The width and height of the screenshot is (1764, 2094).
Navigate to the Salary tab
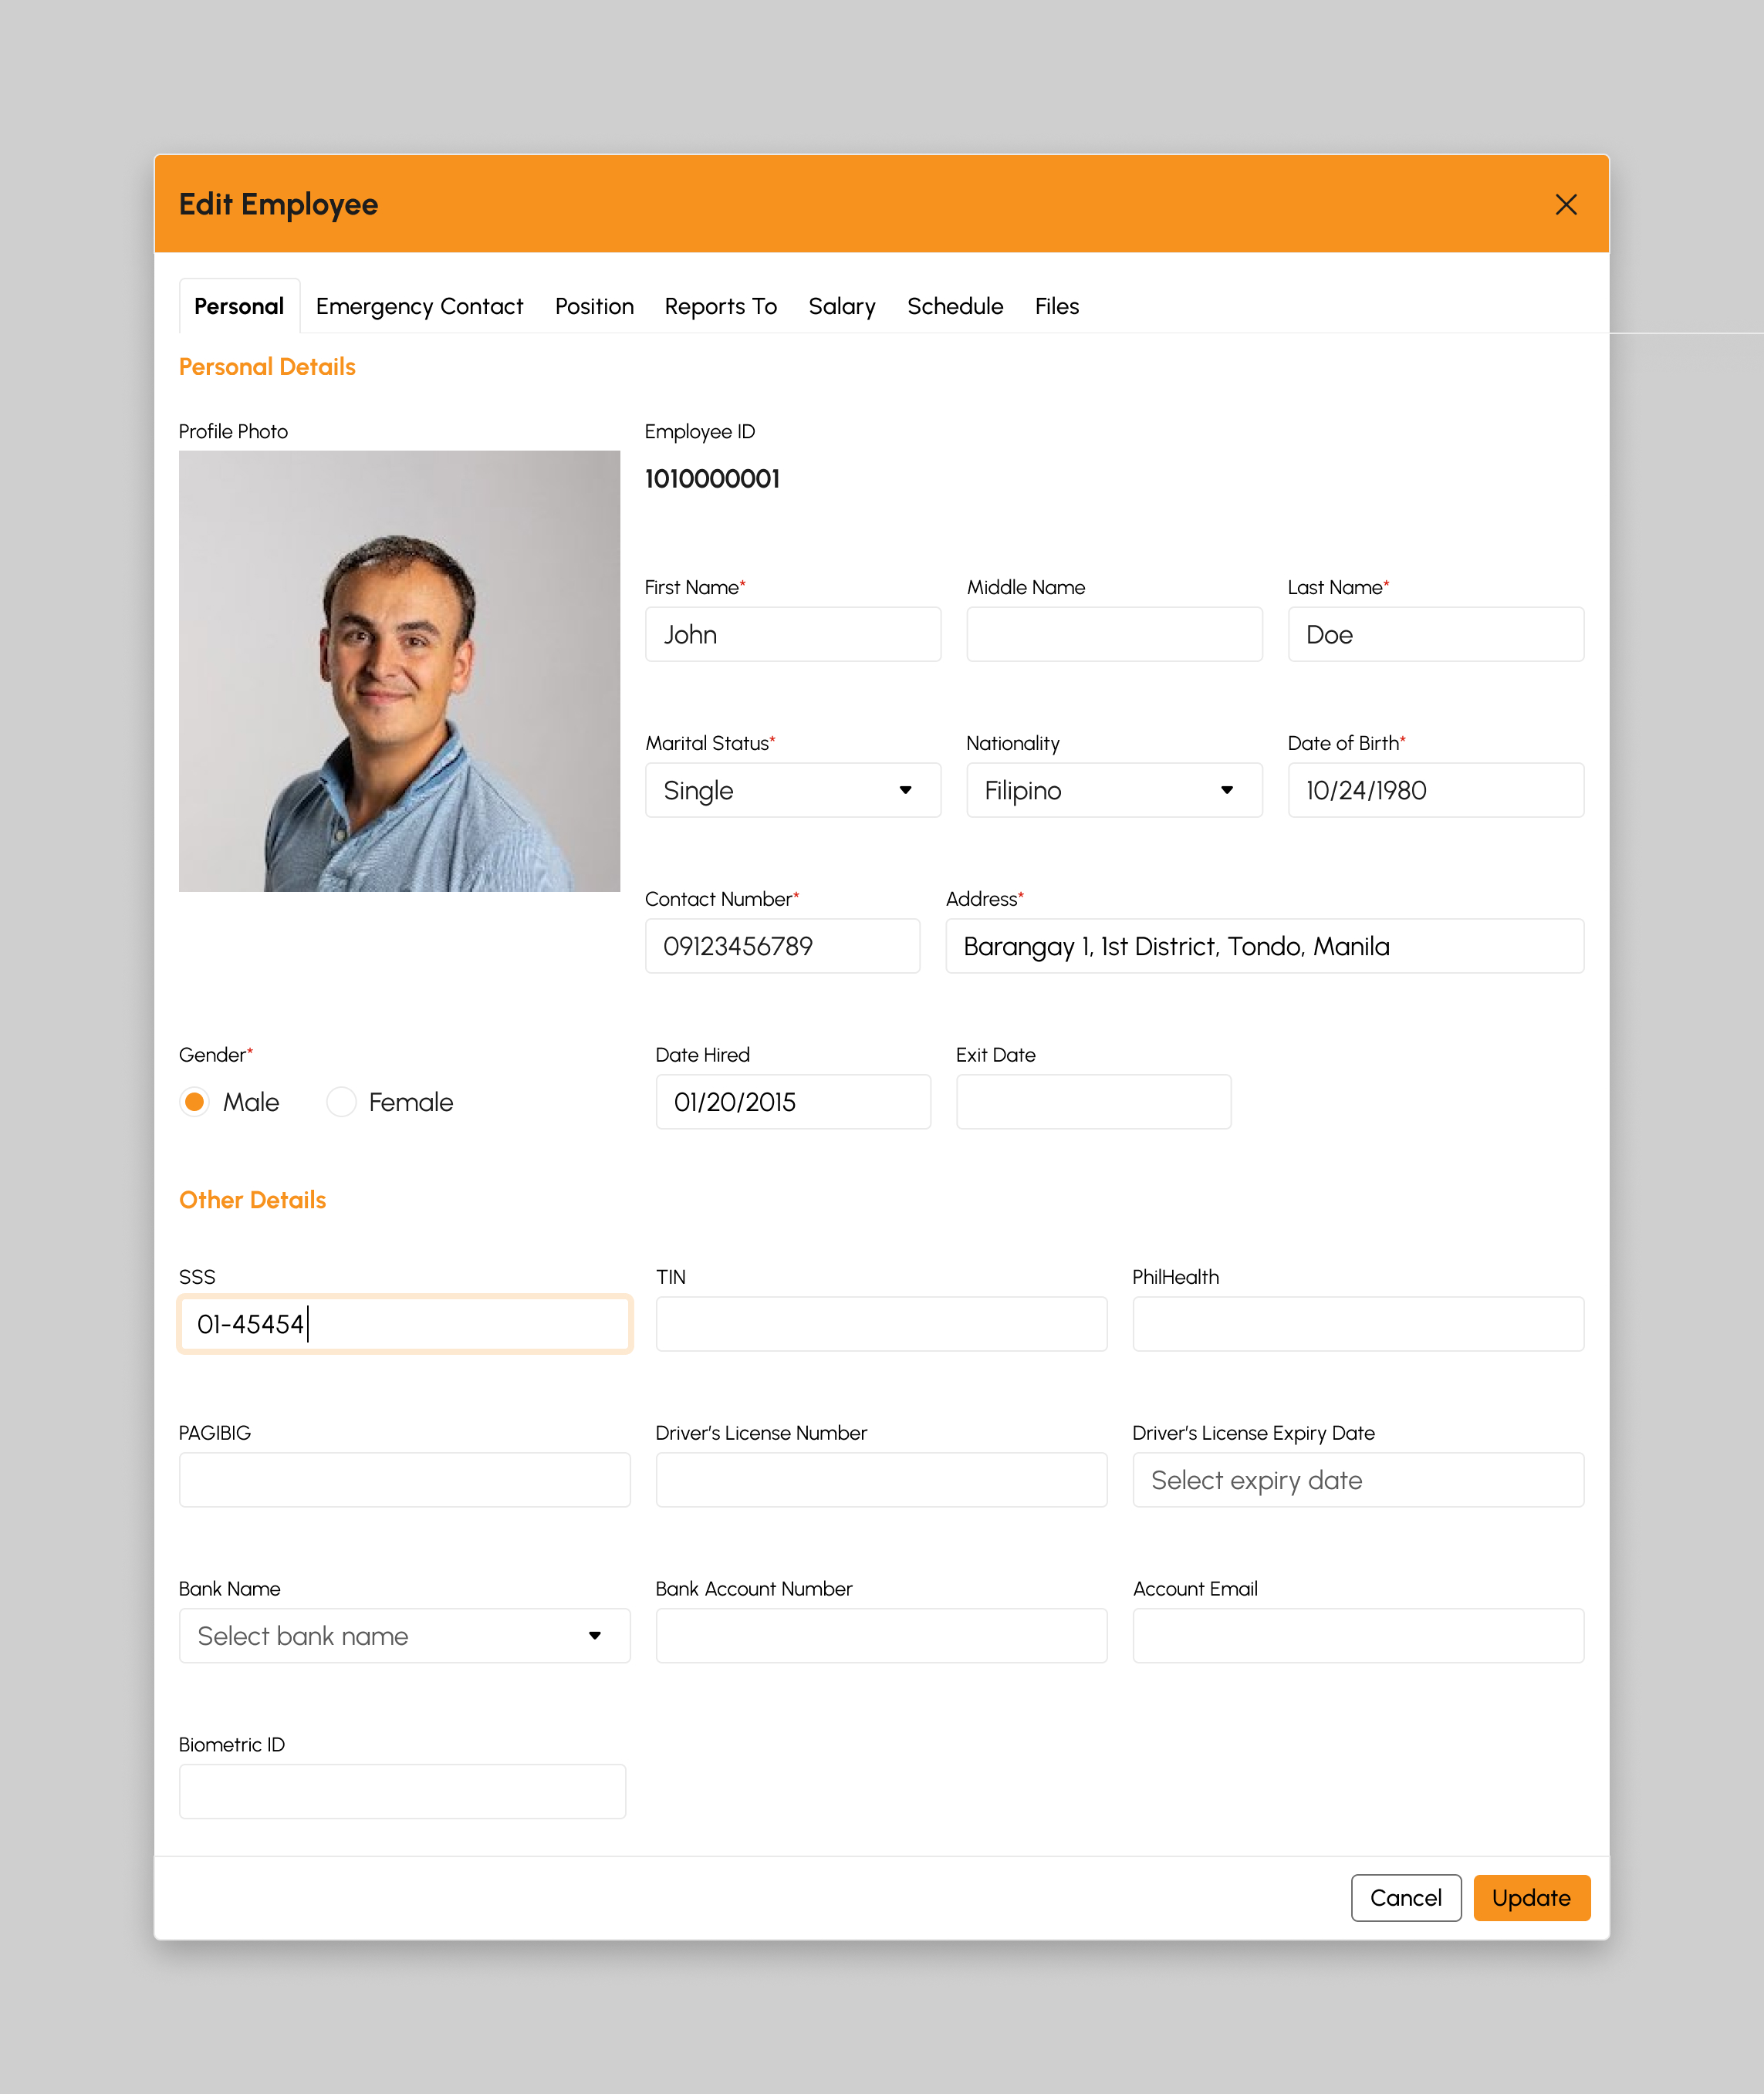pyautogui.click(x=840, y=306)
